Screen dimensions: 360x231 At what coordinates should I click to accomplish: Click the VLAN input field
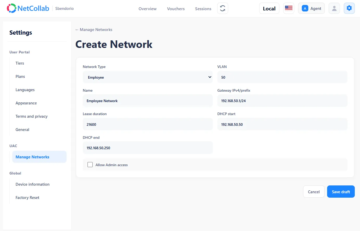coord(282,77)
